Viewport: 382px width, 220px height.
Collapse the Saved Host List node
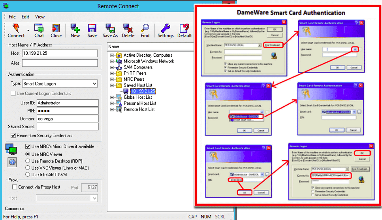coord(112,85)
